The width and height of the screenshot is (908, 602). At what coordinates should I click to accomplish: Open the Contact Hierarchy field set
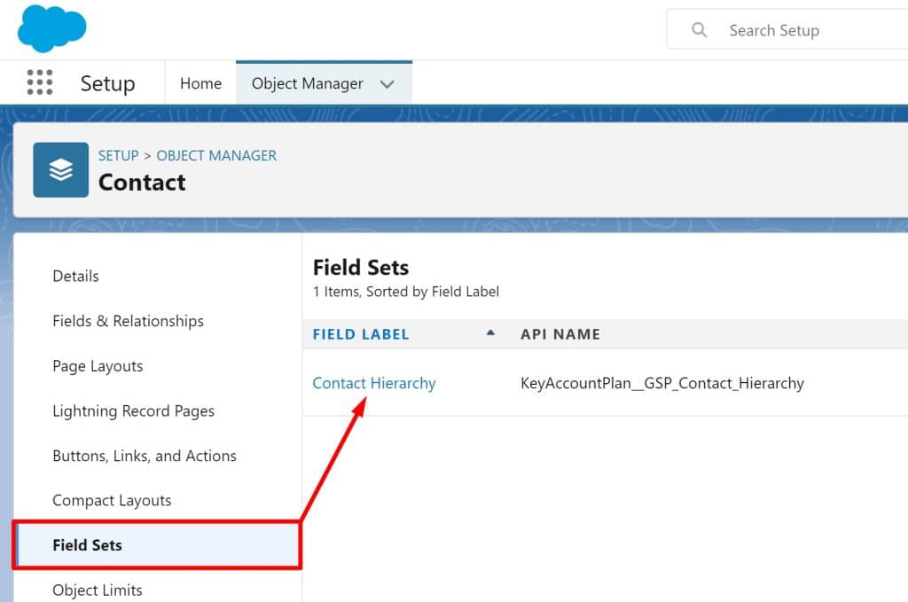(374, 383)
